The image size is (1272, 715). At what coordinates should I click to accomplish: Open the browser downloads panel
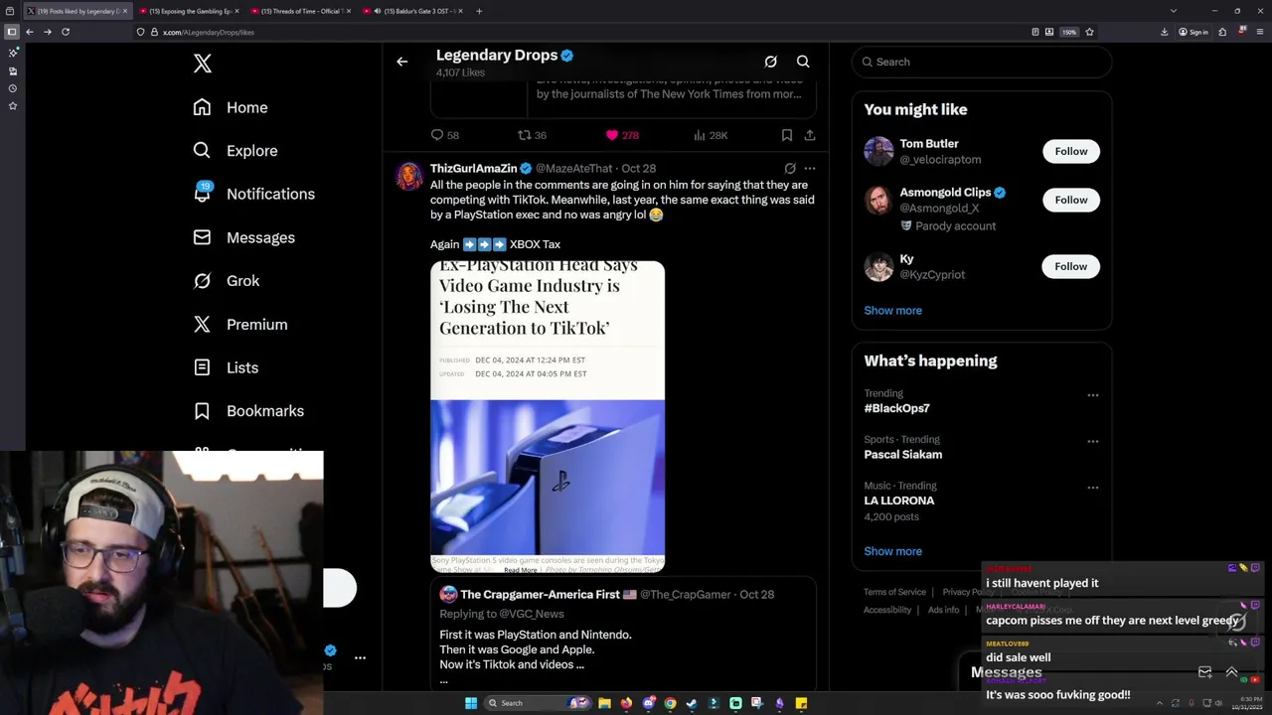coord(1165,32)
